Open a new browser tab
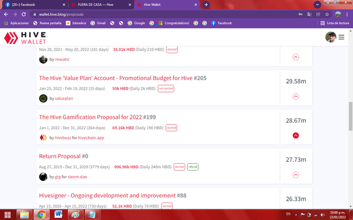The image size is (353, 220). 206,5
